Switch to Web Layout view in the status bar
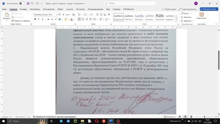The height and width of the screenshot is (124, 220). (x=191, y=117)
